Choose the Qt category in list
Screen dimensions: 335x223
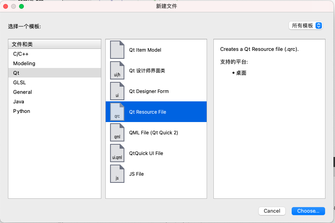pyautogui.click(x=16, y=73)
